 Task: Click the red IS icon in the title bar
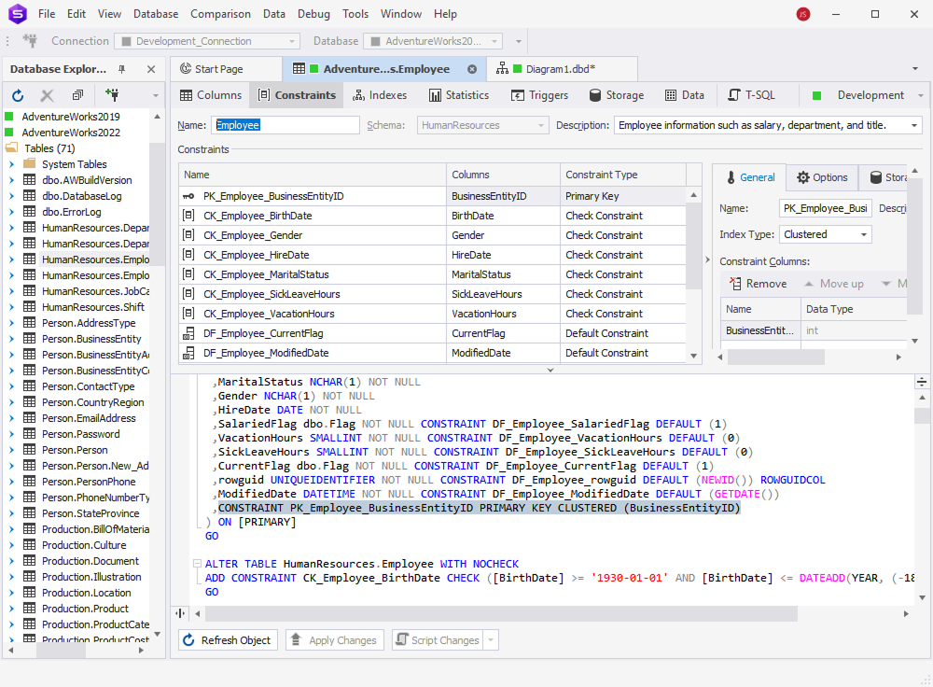(801, 13)
